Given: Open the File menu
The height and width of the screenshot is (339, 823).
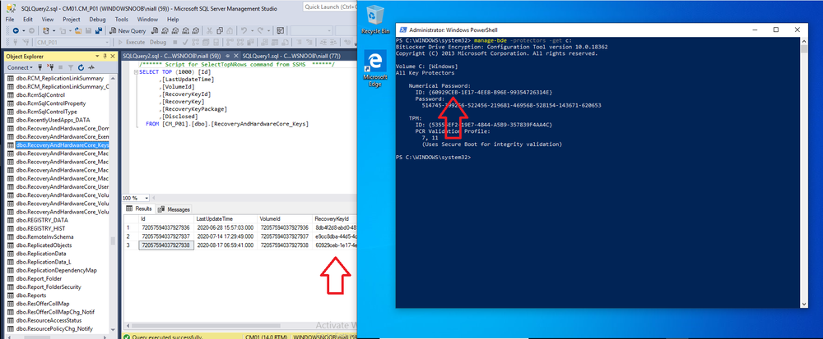Looking at the screenshot, I should coord(9,20).
